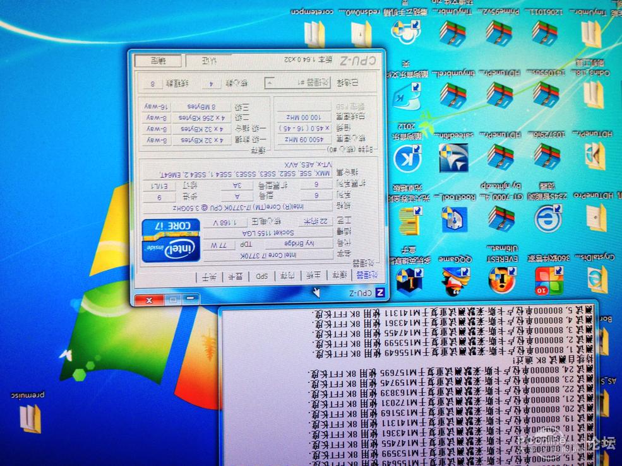The image size is (622, 466).
Task: Click the 77 W TDP value
Action: click(x=218, y=245)
